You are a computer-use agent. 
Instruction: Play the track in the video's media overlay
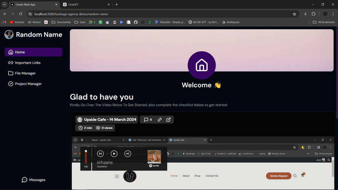click(114, 154)
